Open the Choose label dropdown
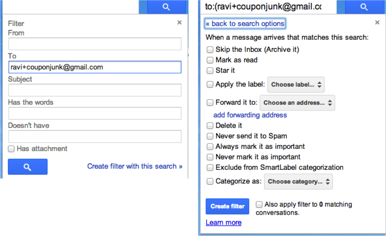The width and height of the screenshot is (386, 236). pos(296,85)
